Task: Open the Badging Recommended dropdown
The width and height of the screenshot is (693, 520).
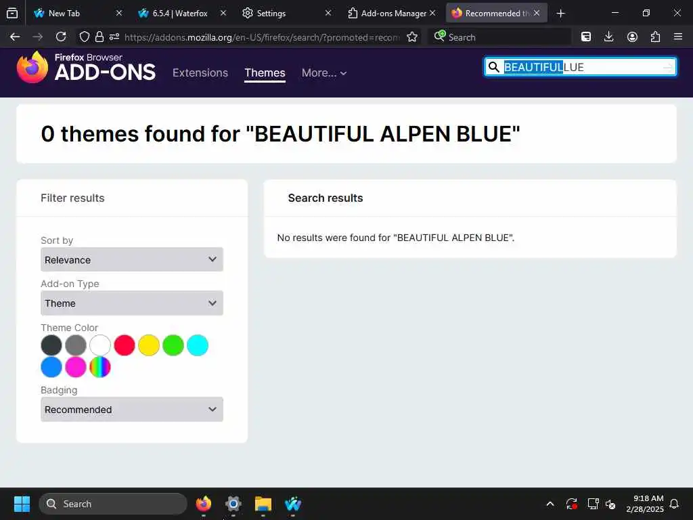Action: click(132, 409)
